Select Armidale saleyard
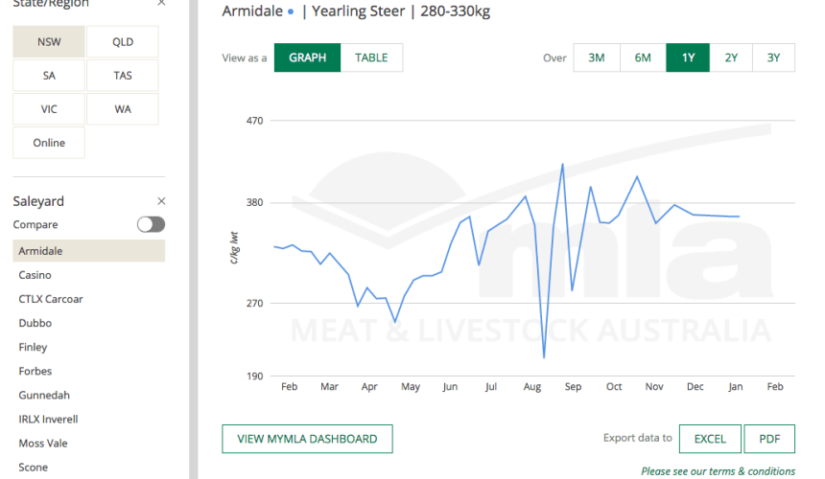Image resolution: width=825 pixels, height=479 pixels. coord(89,251)
